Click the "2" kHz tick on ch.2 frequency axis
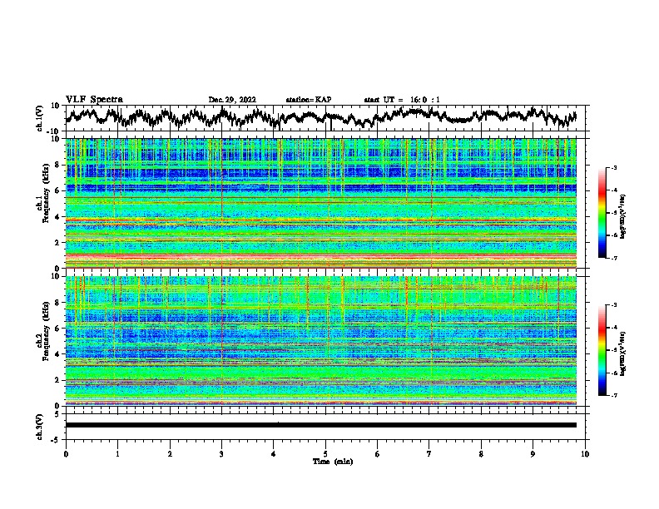 [59, 380]
